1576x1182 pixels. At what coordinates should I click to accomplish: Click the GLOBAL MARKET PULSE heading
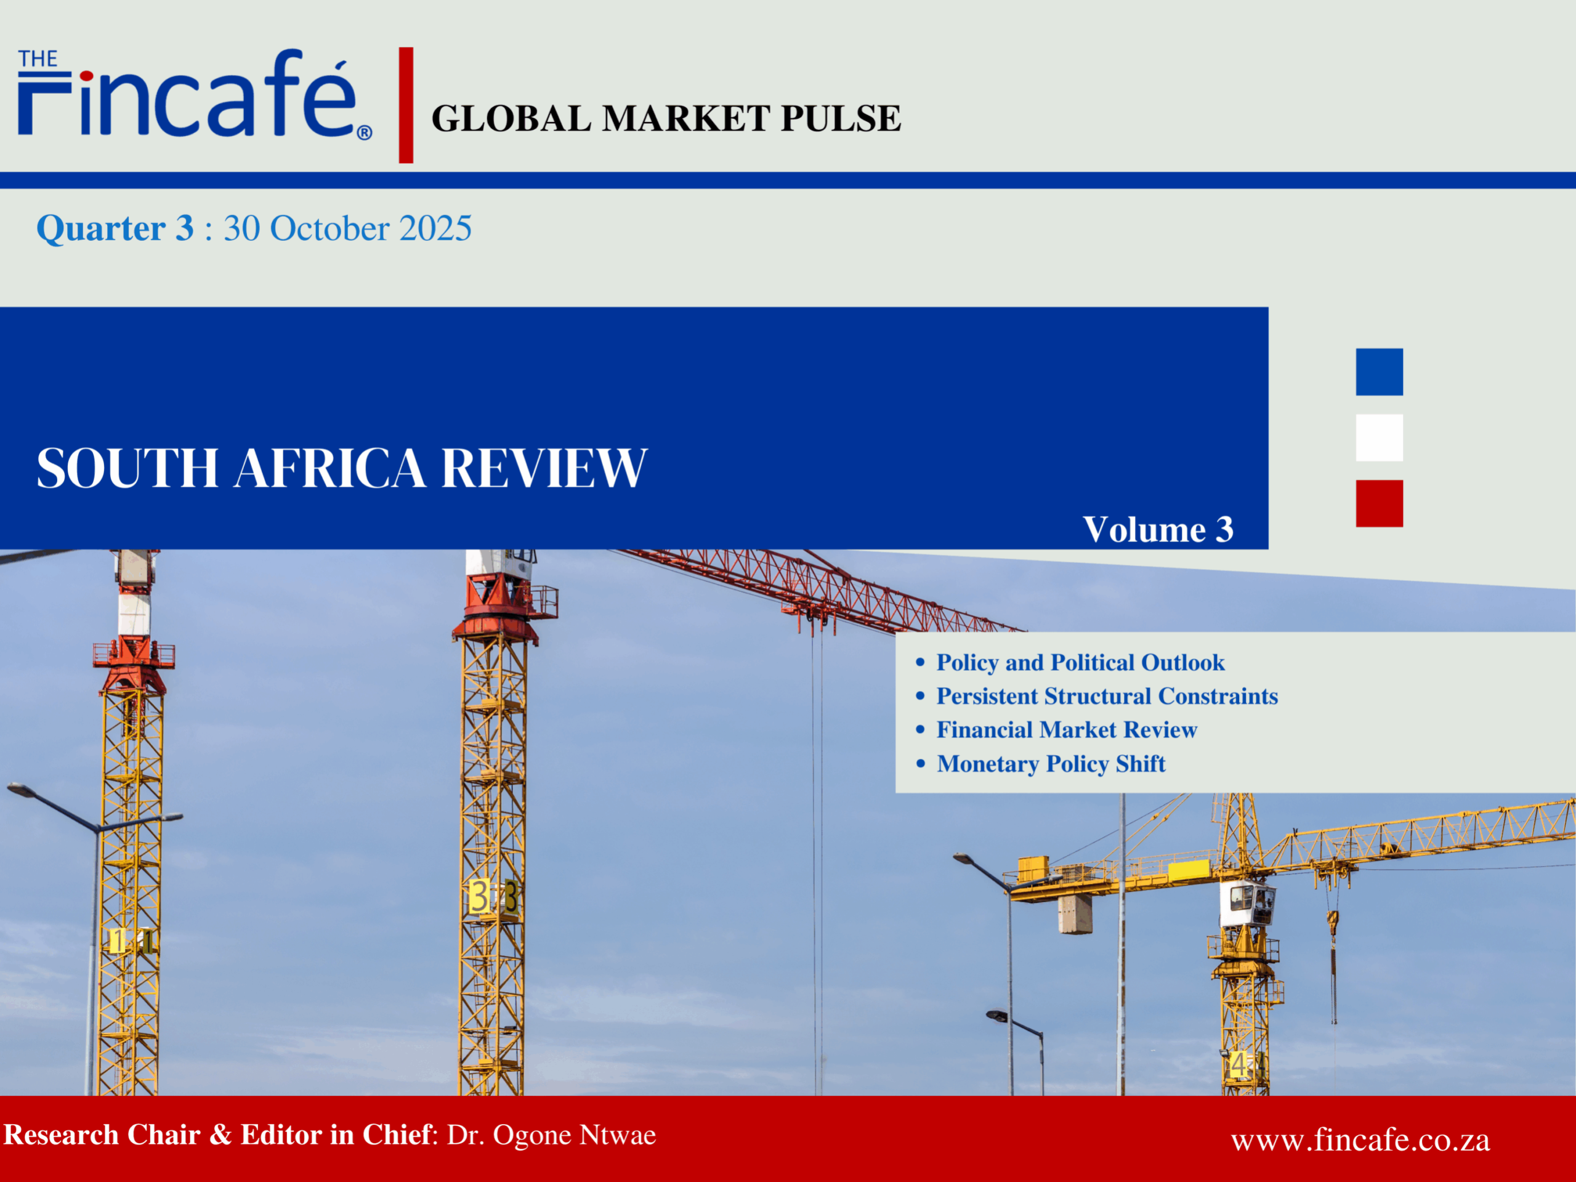tap(666, 118)
